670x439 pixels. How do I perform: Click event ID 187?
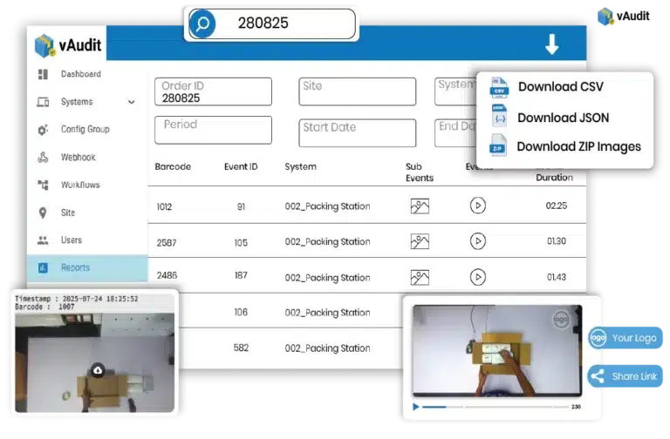coord(241,275)
